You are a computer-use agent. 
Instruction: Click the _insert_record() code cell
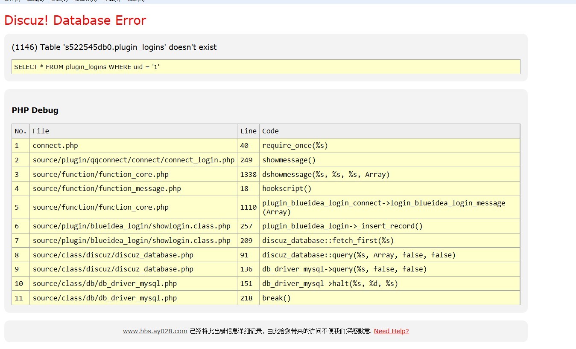point(342,226)
